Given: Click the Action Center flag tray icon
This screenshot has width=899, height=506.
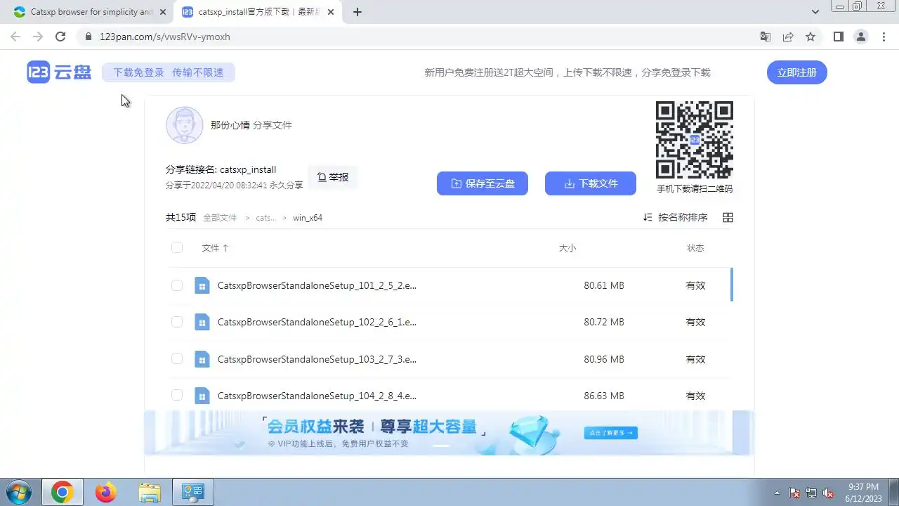Looking at the screenshot, I should pos(794,493).
